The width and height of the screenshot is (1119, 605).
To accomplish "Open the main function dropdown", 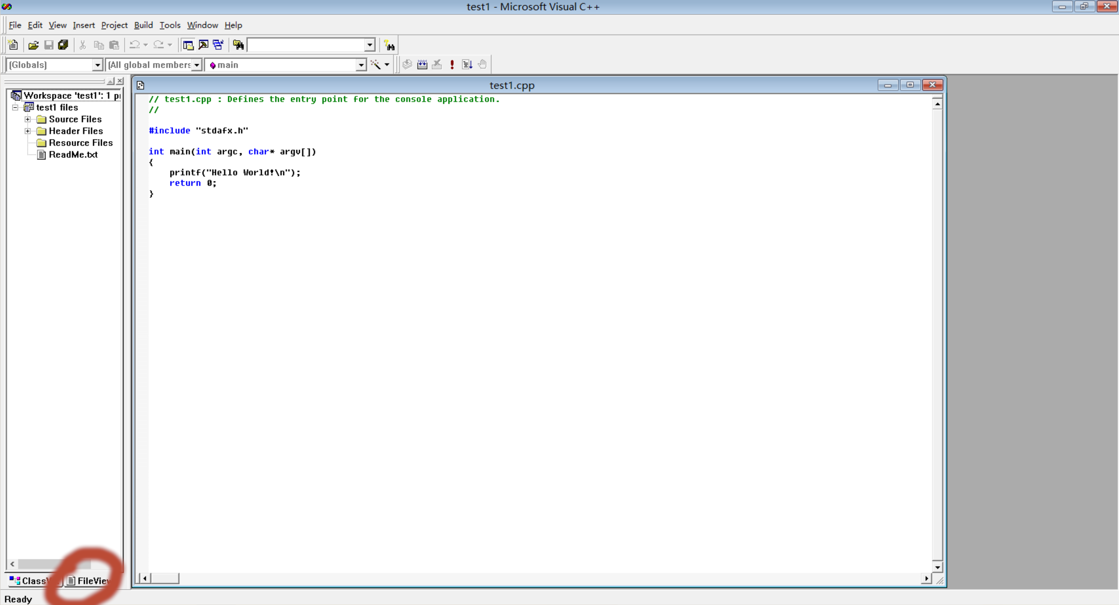I will pyautogui.click(x=361, y=65).
